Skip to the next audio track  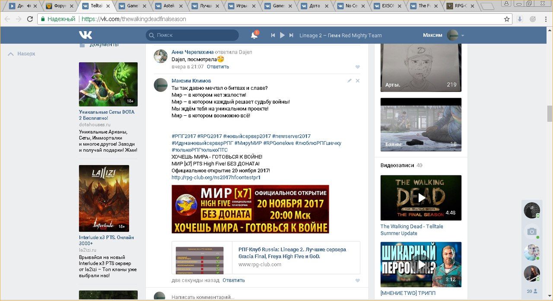292,35
